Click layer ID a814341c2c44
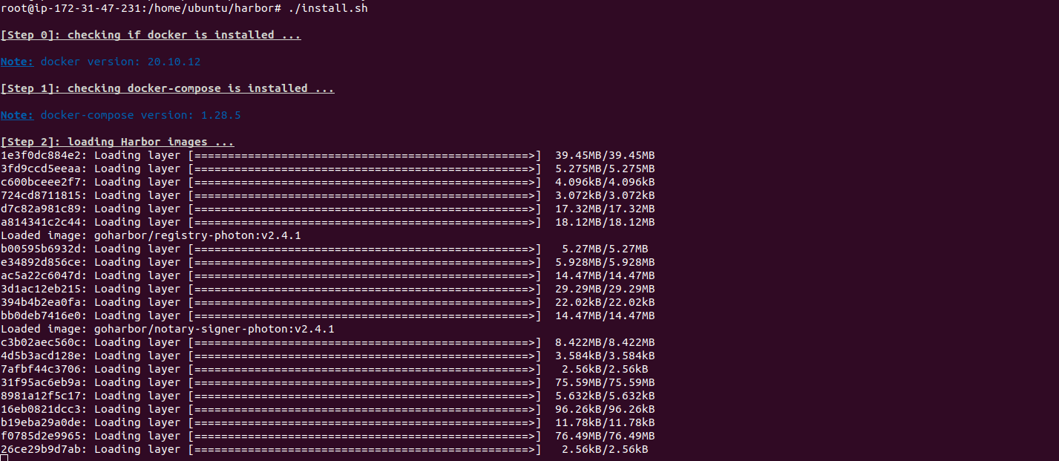Image resolution: width=1059 pixels, height=461 pixels. 41,222
